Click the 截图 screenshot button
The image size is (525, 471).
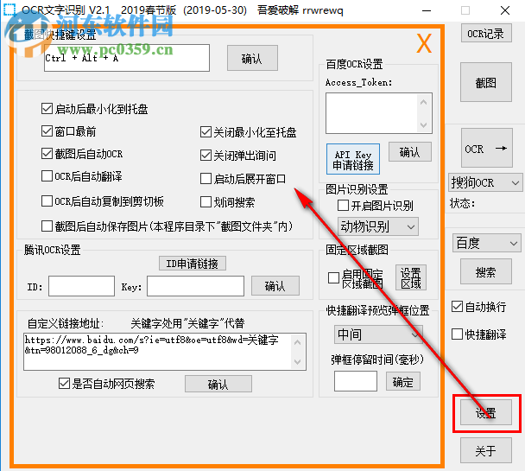pos(486,82)
